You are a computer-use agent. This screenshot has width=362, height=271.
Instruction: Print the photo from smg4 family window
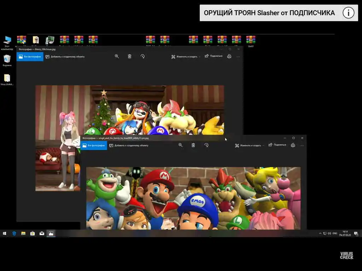pos(293,145)
